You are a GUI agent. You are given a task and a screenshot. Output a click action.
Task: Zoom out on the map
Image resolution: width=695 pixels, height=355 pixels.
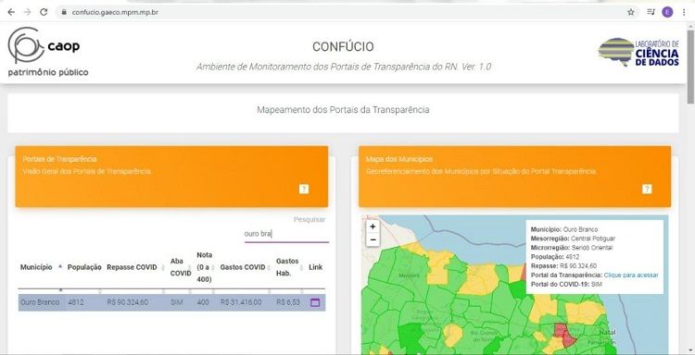click(373, 239)
